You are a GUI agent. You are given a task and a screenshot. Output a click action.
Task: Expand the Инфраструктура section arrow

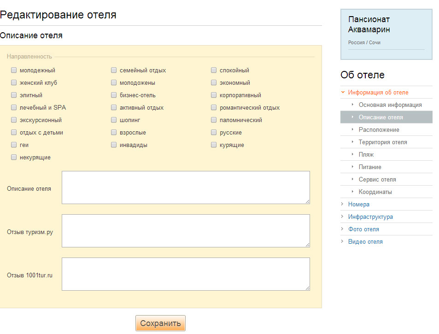tap(342, 217)
